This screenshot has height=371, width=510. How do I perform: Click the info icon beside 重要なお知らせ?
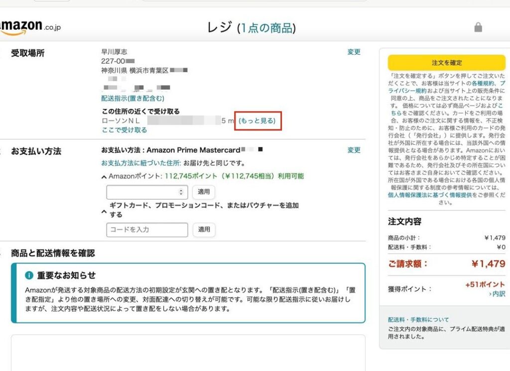coord(29,275)
